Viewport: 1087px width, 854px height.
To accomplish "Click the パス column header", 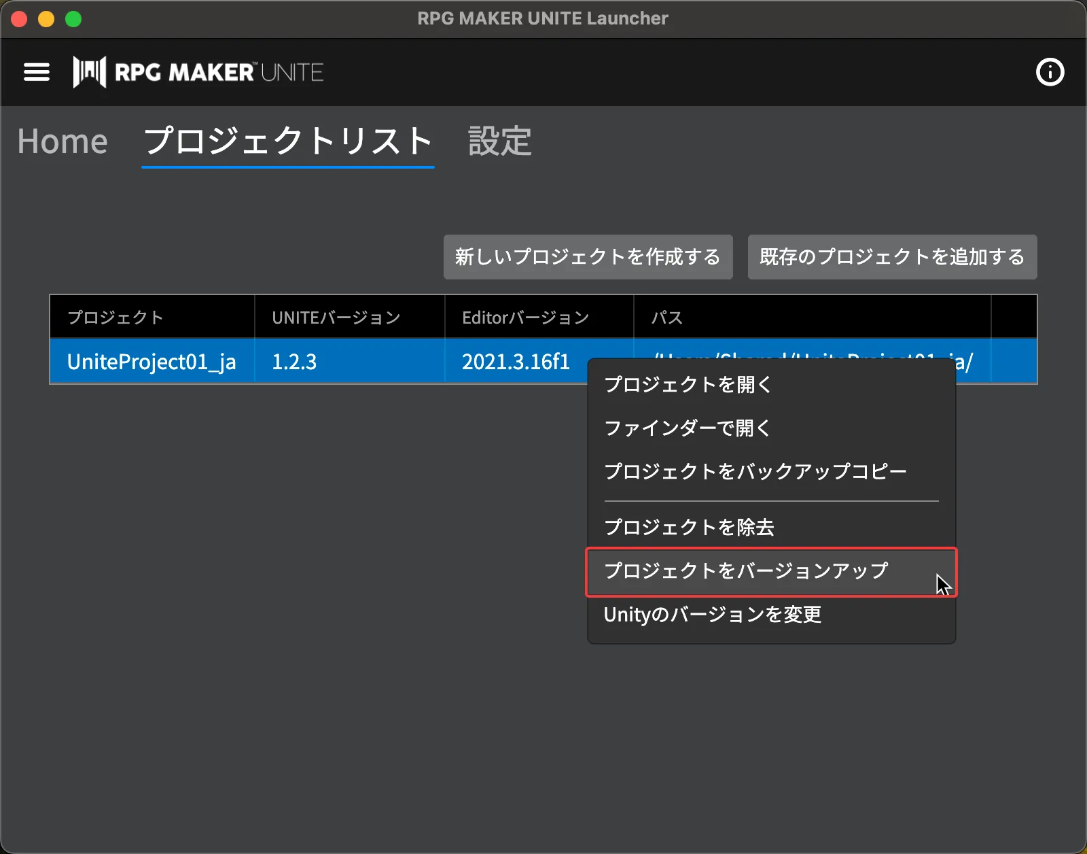I will point(667,318).
